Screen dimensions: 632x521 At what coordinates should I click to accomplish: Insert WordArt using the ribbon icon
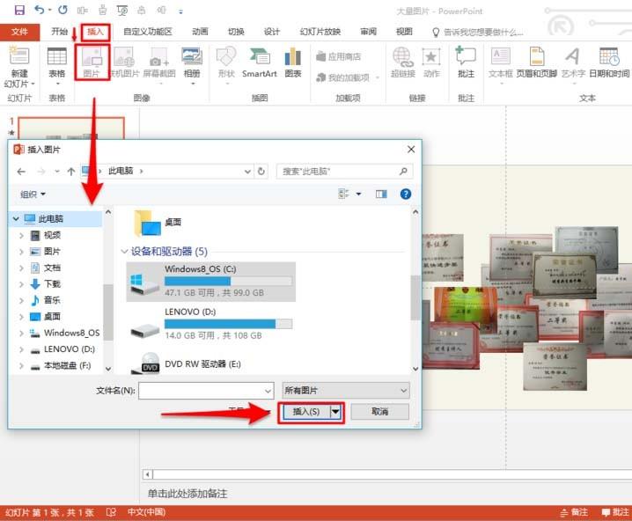(572, 62)
